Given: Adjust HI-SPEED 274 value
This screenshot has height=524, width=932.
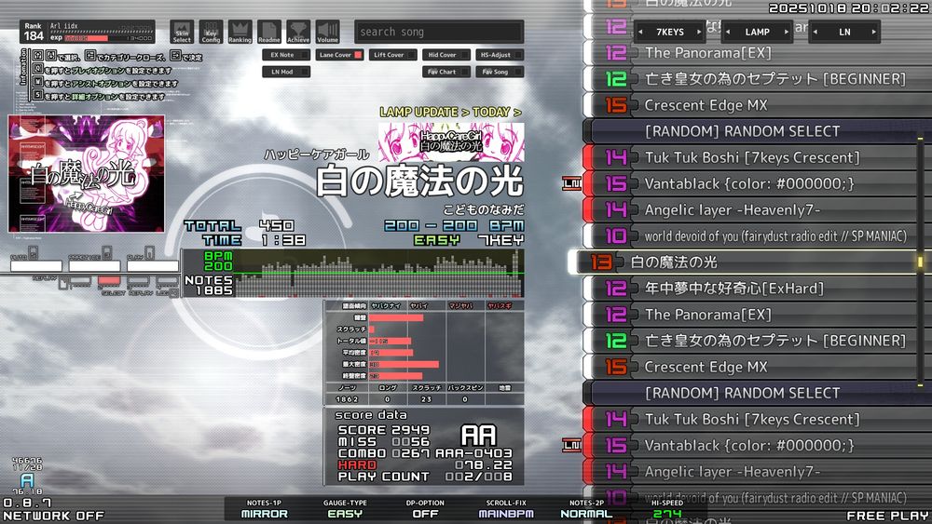Looking at the screenshot, I should click(x=667, y=509).
